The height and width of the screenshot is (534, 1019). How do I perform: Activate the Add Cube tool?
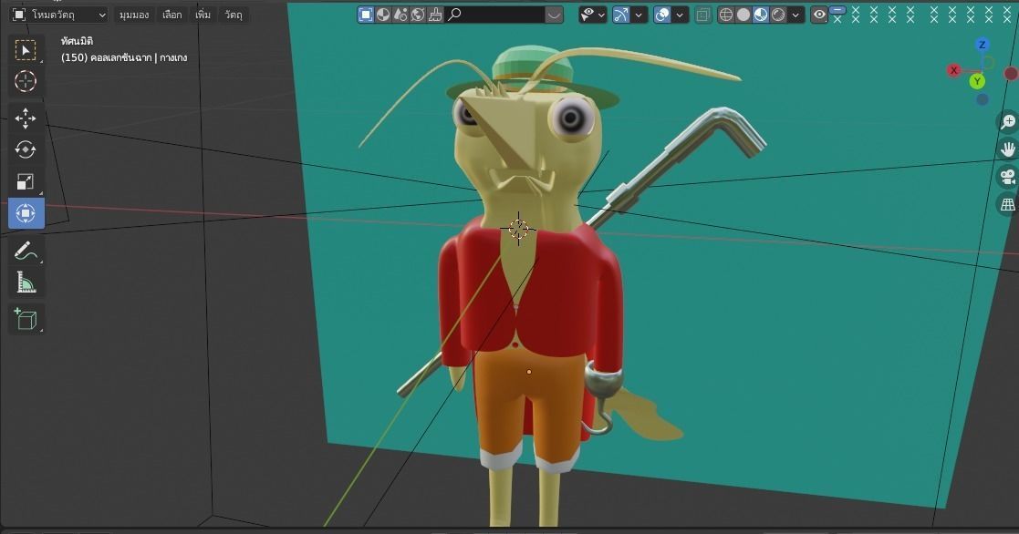tap(26, 319)
